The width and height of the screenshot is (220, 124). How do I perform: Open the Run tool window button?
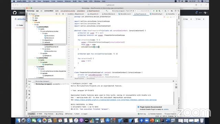[x=32, y=114]
